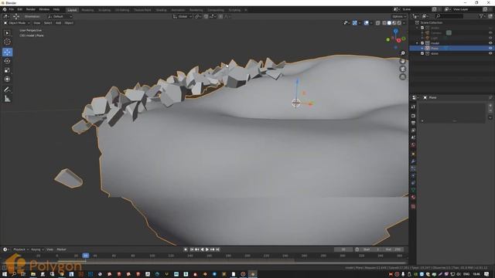Open the Render properties tab

pyautogui.click(x=413, y=116)
